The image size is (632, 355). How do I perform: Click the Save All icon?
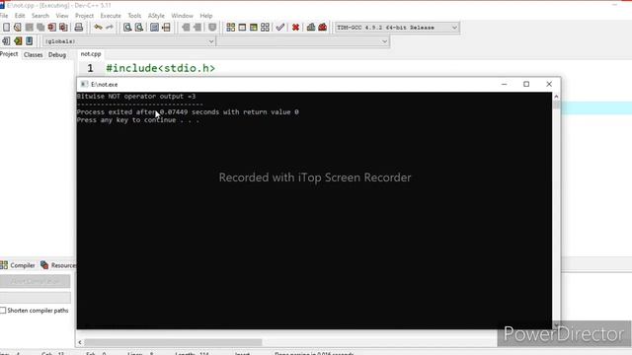(x=40, y=28)
